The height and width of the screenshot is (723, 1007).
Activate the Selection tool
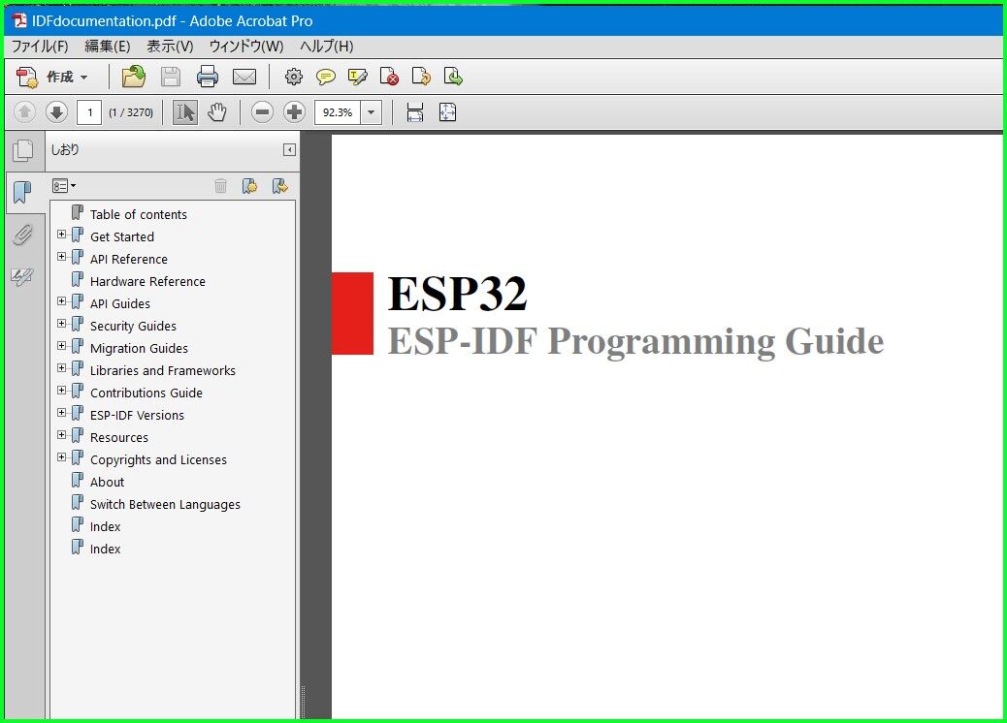click(184, 111)
